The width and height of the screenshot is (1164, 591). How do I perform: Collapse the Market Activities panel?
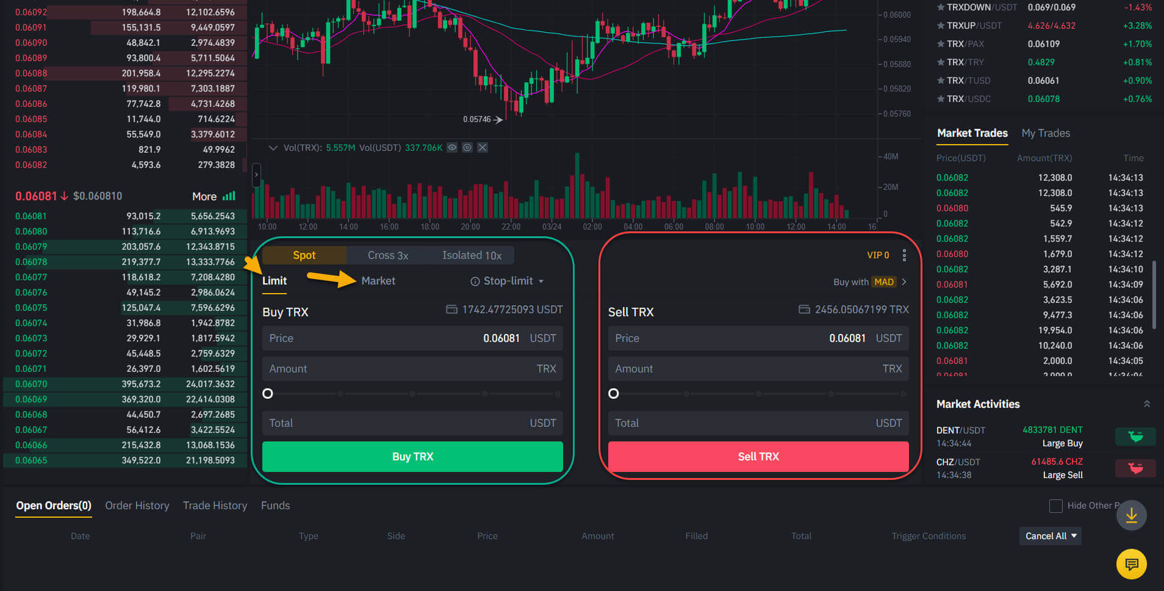click(1147, 404)
